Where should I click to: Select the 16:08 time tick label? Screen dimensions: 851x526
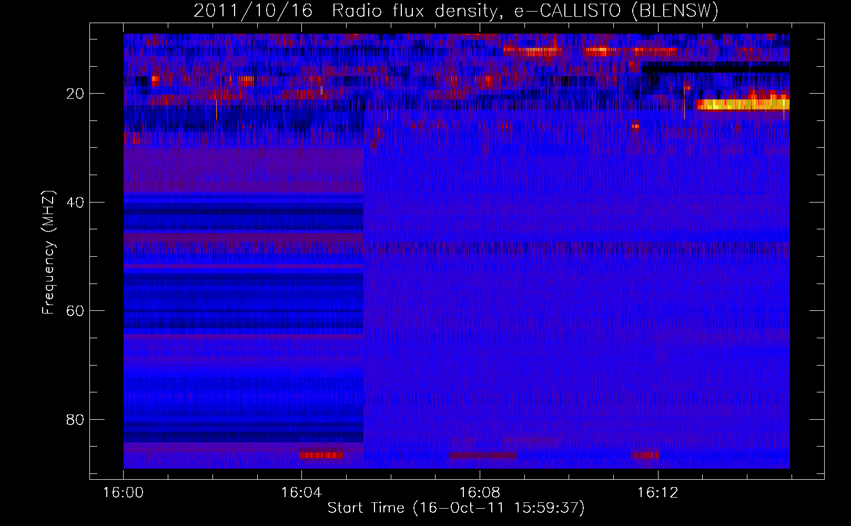click(x=480, y=493)
